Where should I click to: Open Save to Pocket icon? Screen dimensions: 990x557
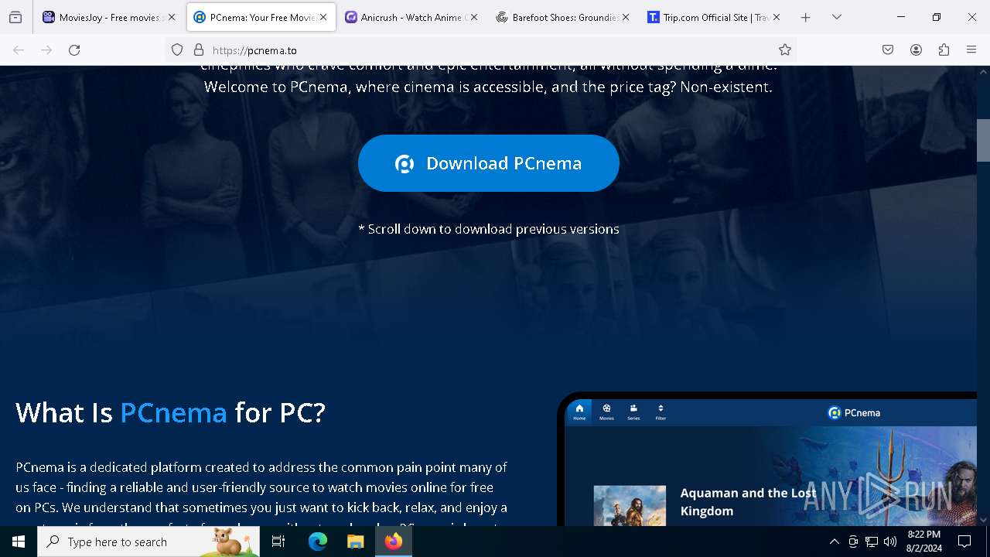tap(888, 50)
